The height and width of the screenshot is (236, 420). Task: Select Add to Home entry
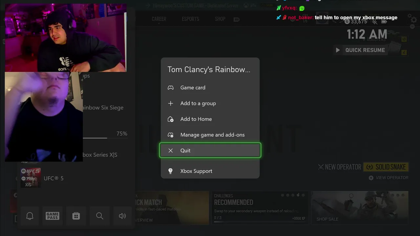[210, 119]
